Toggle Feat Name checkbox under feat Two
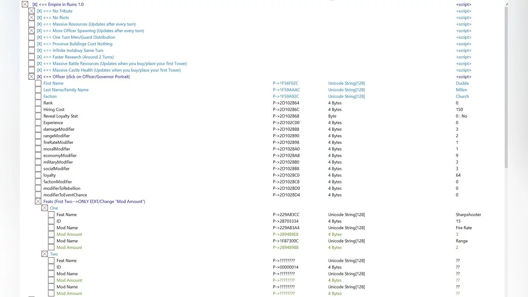Screen dimensions: 528x297 click(51, 260)
